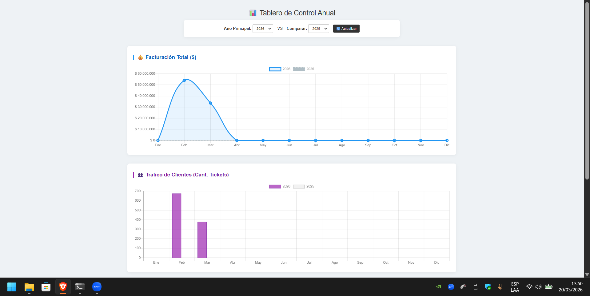The image size is (590, 296).
Task: Click the February bar in tickets chart
Action: 177,225
